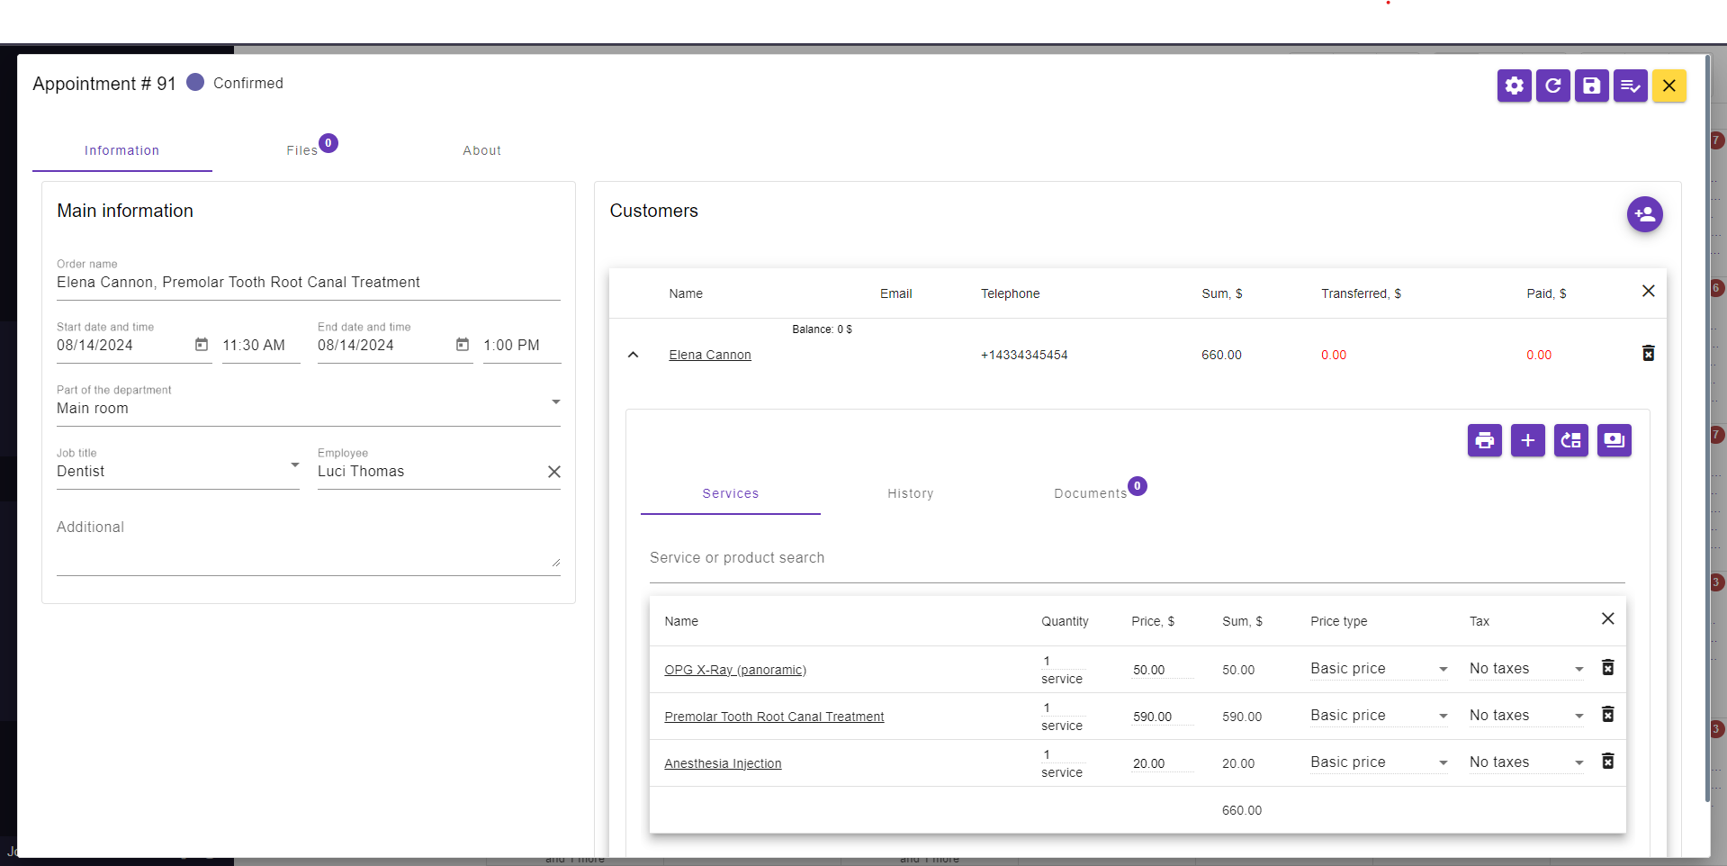
Task: Open the Job title Dentist dropdown
Action: point(178,471)
